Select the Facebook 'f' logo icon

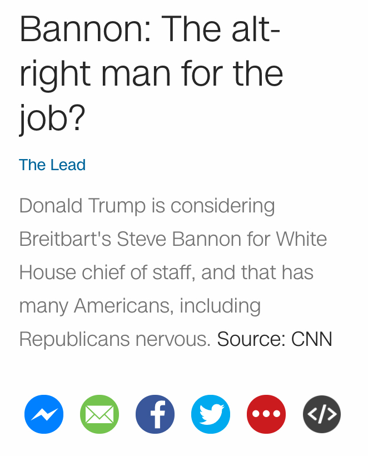[155, 414]
